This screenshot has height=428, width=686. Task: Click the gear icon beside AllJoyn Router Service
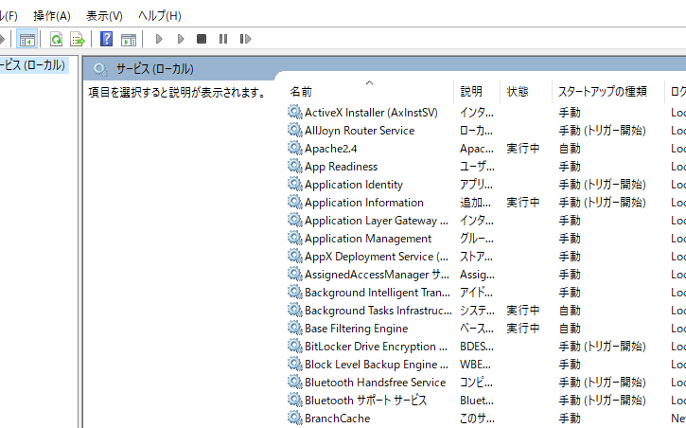tap(295, 130)
